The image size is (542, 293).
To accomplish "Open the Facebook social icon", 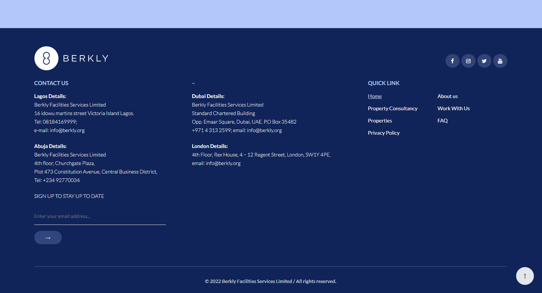I will coord(452,61).
